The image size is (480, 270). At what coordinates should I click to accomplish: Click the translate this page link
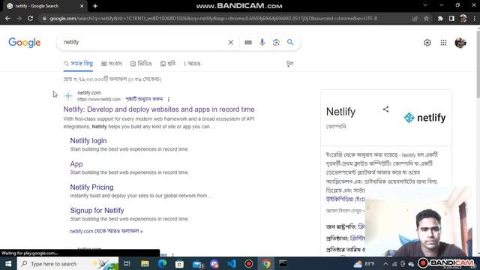point(144,99)
